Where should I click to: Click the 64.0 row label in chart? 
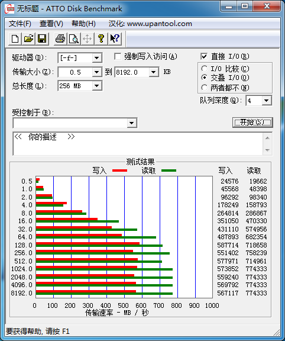[25, 237]
